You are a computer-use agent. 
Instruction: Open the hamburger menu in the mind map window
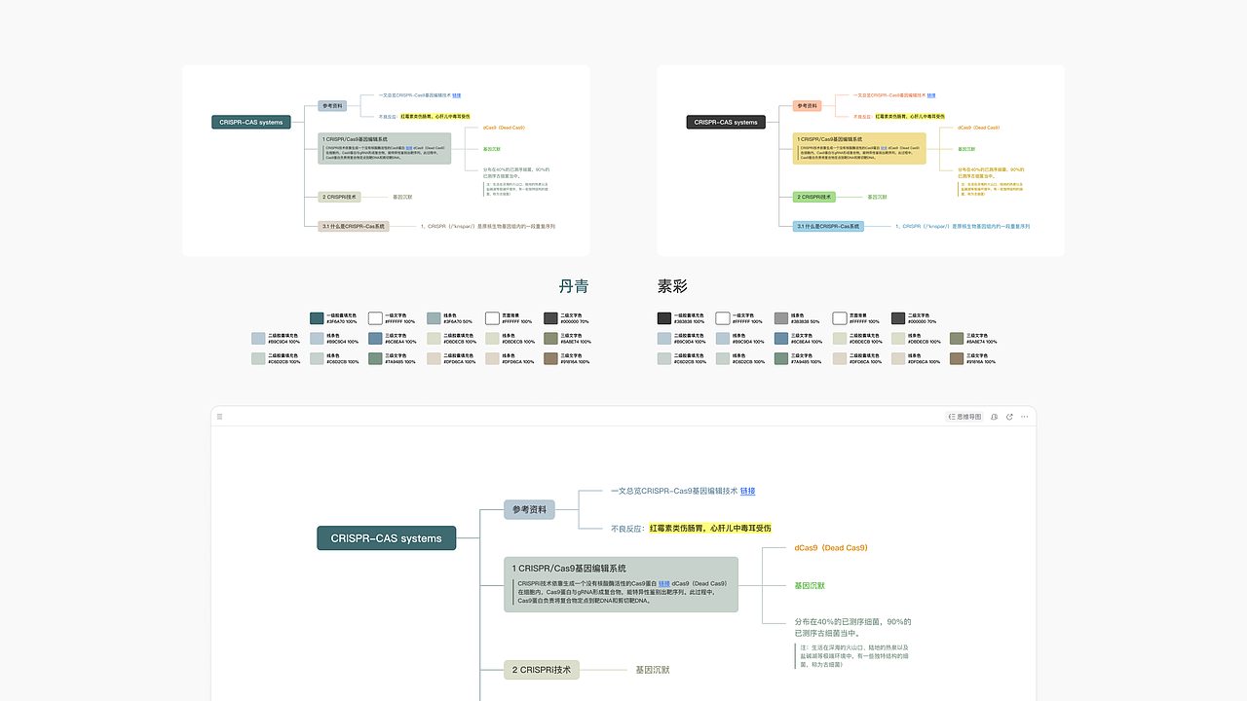coord(220,417)
